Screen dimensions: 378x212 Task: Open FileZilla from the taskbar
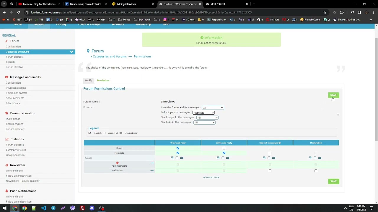point(82,208)
